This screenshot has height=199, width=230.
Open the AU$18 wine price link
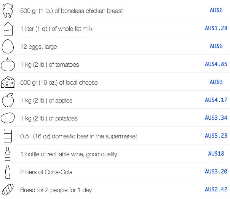click(216, 154)
